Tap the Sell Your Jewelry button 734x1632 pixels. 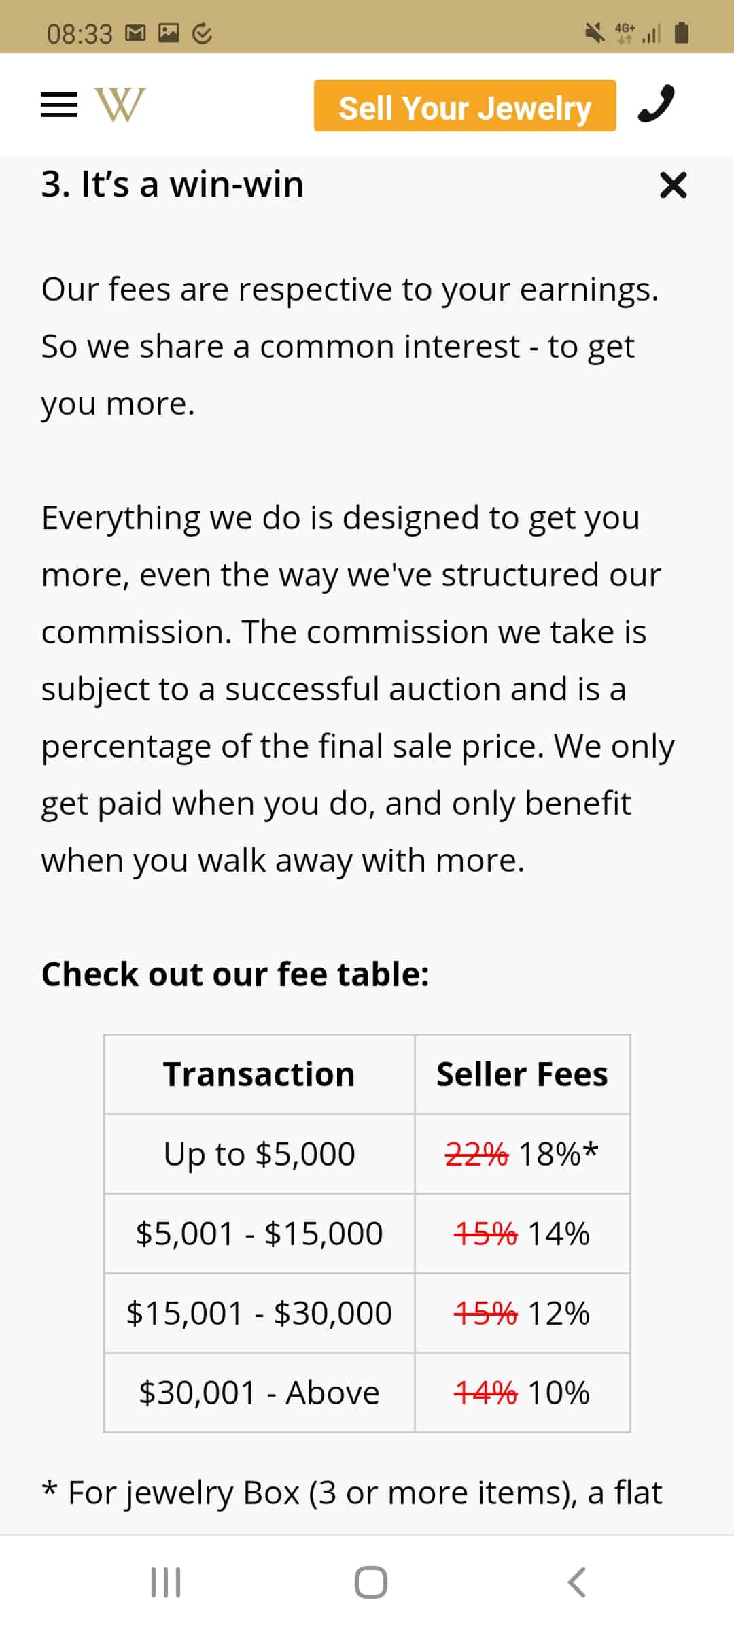tap(465, 105)
